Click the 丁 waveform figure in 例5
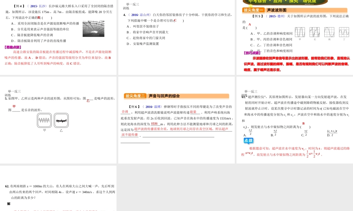This screenshot has width=353, height=211. [344, 32]
